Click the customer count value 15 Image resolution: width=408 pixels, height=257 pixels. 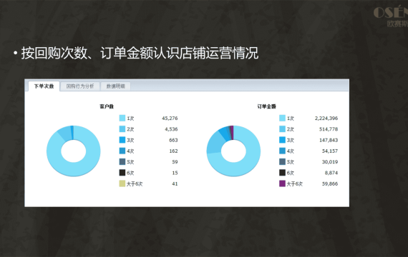pyautogui.click(x=175, y=173)
